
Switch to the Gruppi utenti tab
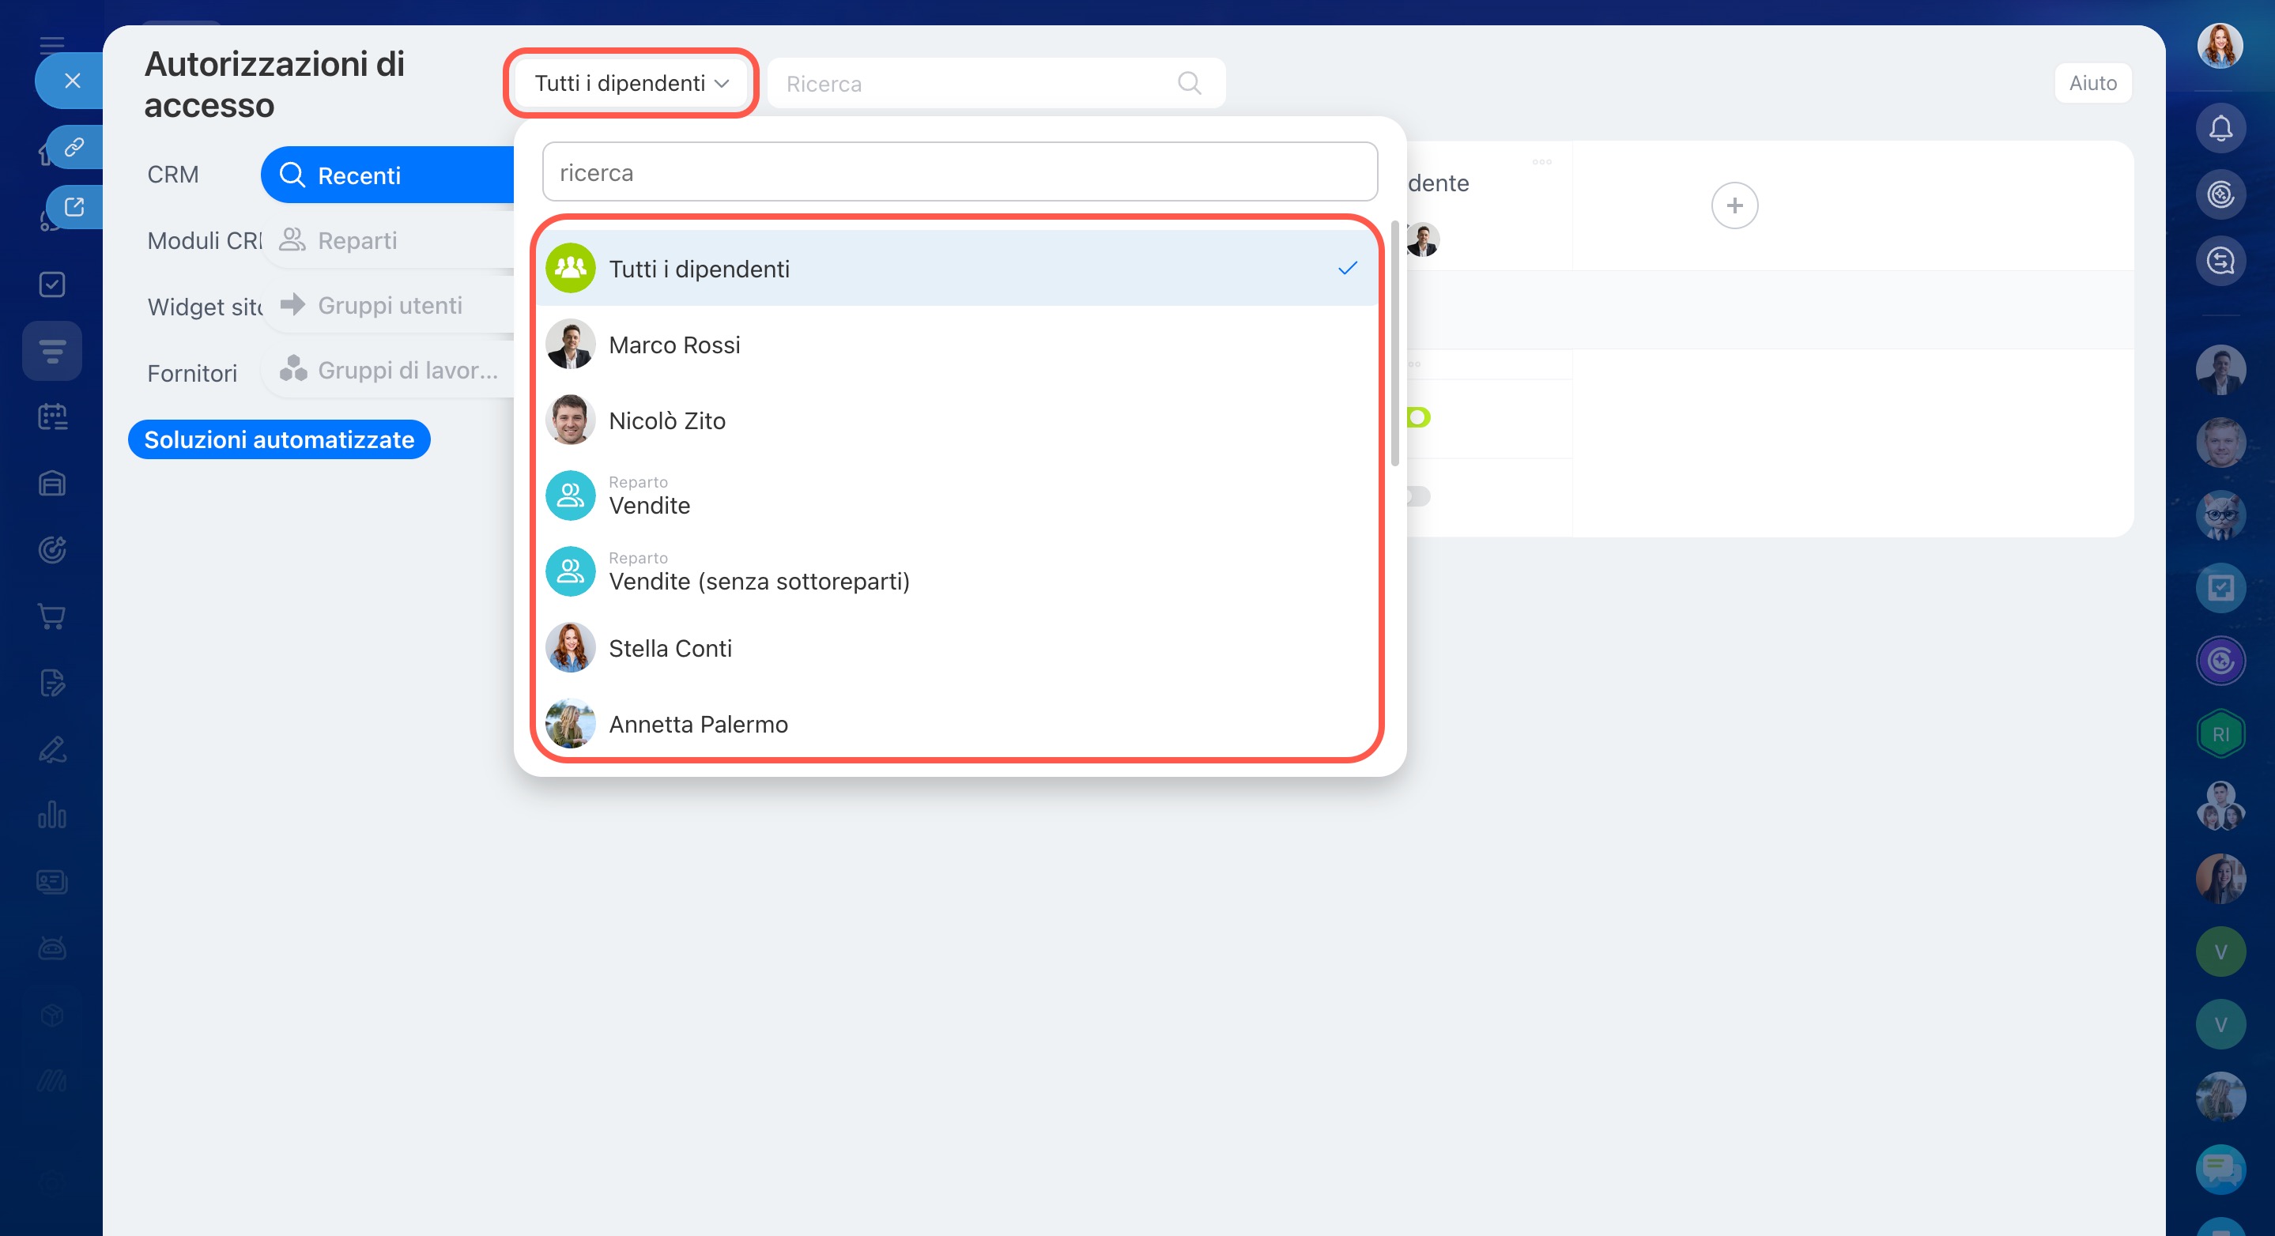[389, 306]
